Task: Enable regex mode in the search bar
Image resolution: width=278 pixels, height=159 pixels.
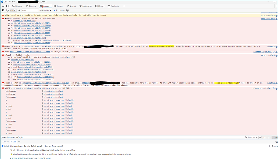Action: (269, 137)
